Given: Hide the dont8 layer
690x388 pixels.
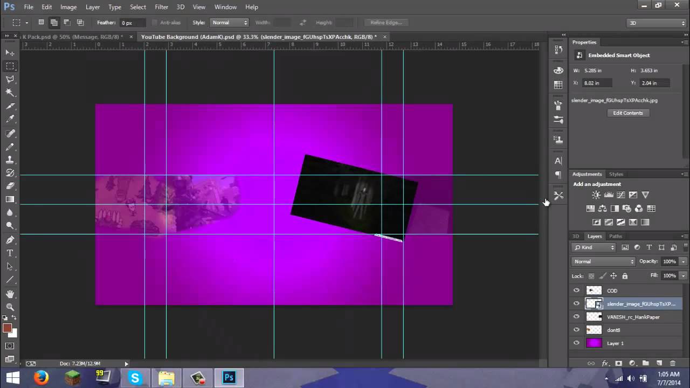Looking at the screenshot, I should pos(576,330).
